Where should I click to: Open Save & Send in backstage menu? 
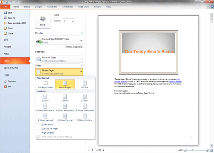[x=11, y=68]
